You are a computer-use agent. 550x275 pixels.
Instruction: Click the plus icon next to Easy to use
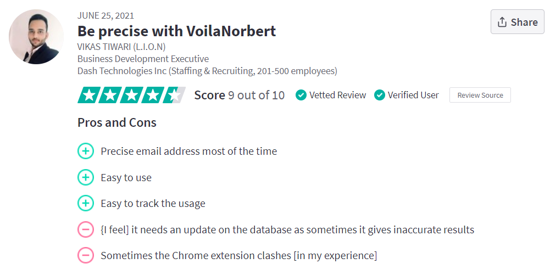[x=86, y=177]
